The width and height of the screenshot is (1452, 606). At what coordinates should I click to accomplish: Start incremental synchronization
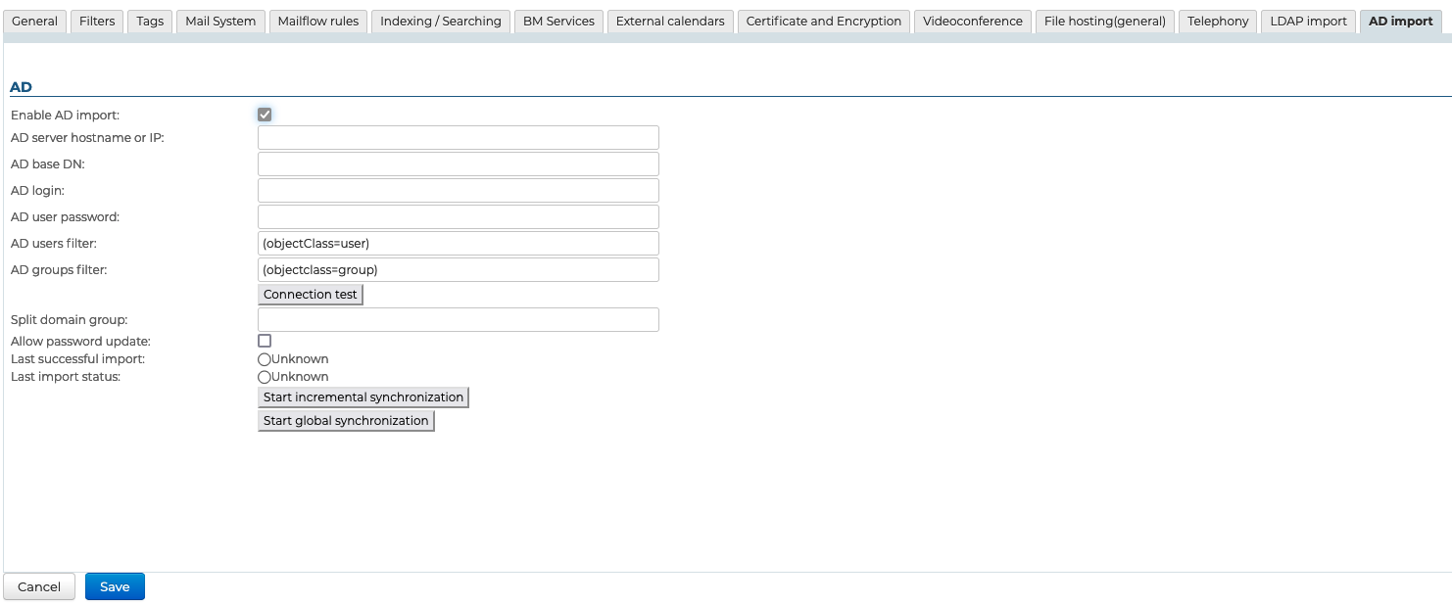coord(363,397)
